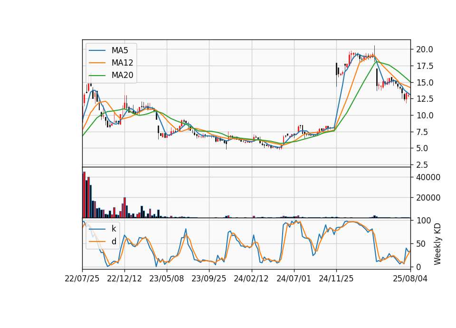The image size is (456, 328).
Task: Click the 22/07/25 date label
Action: [x=82, y=279]
